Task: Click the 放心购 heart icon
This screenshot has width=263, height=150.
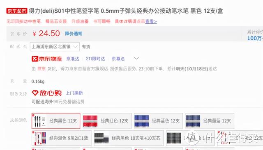Action: click(35, 93)
